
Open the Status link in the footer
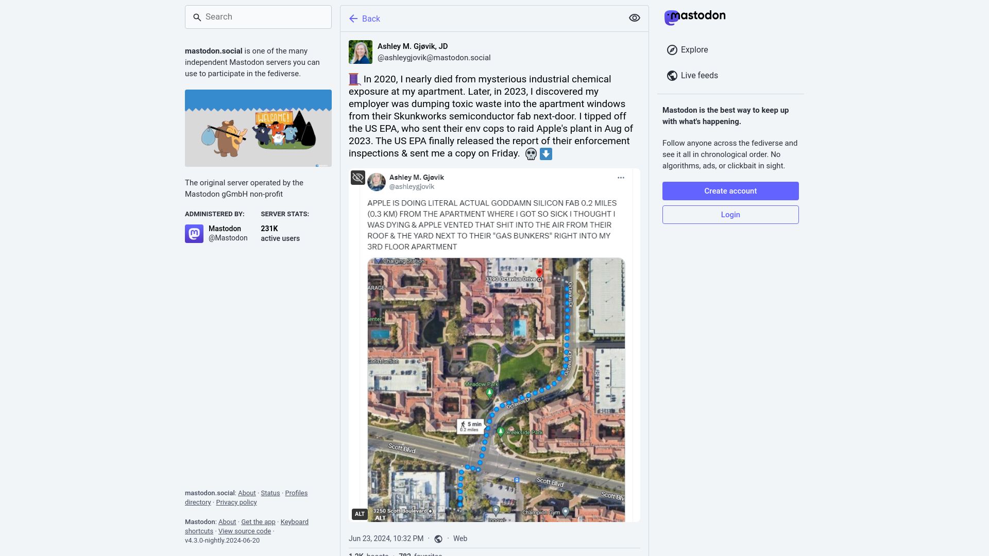click(270, 493)
